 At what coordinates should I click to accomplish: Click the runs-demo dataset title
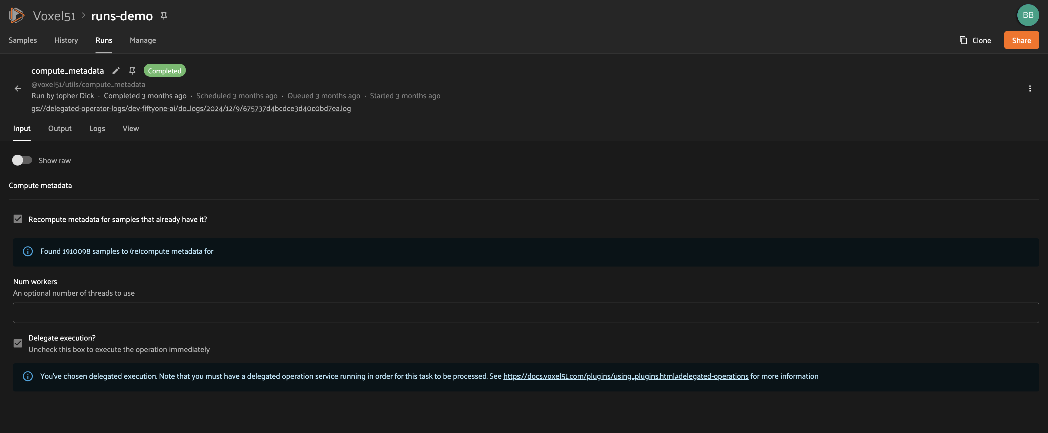click(122, 16)
